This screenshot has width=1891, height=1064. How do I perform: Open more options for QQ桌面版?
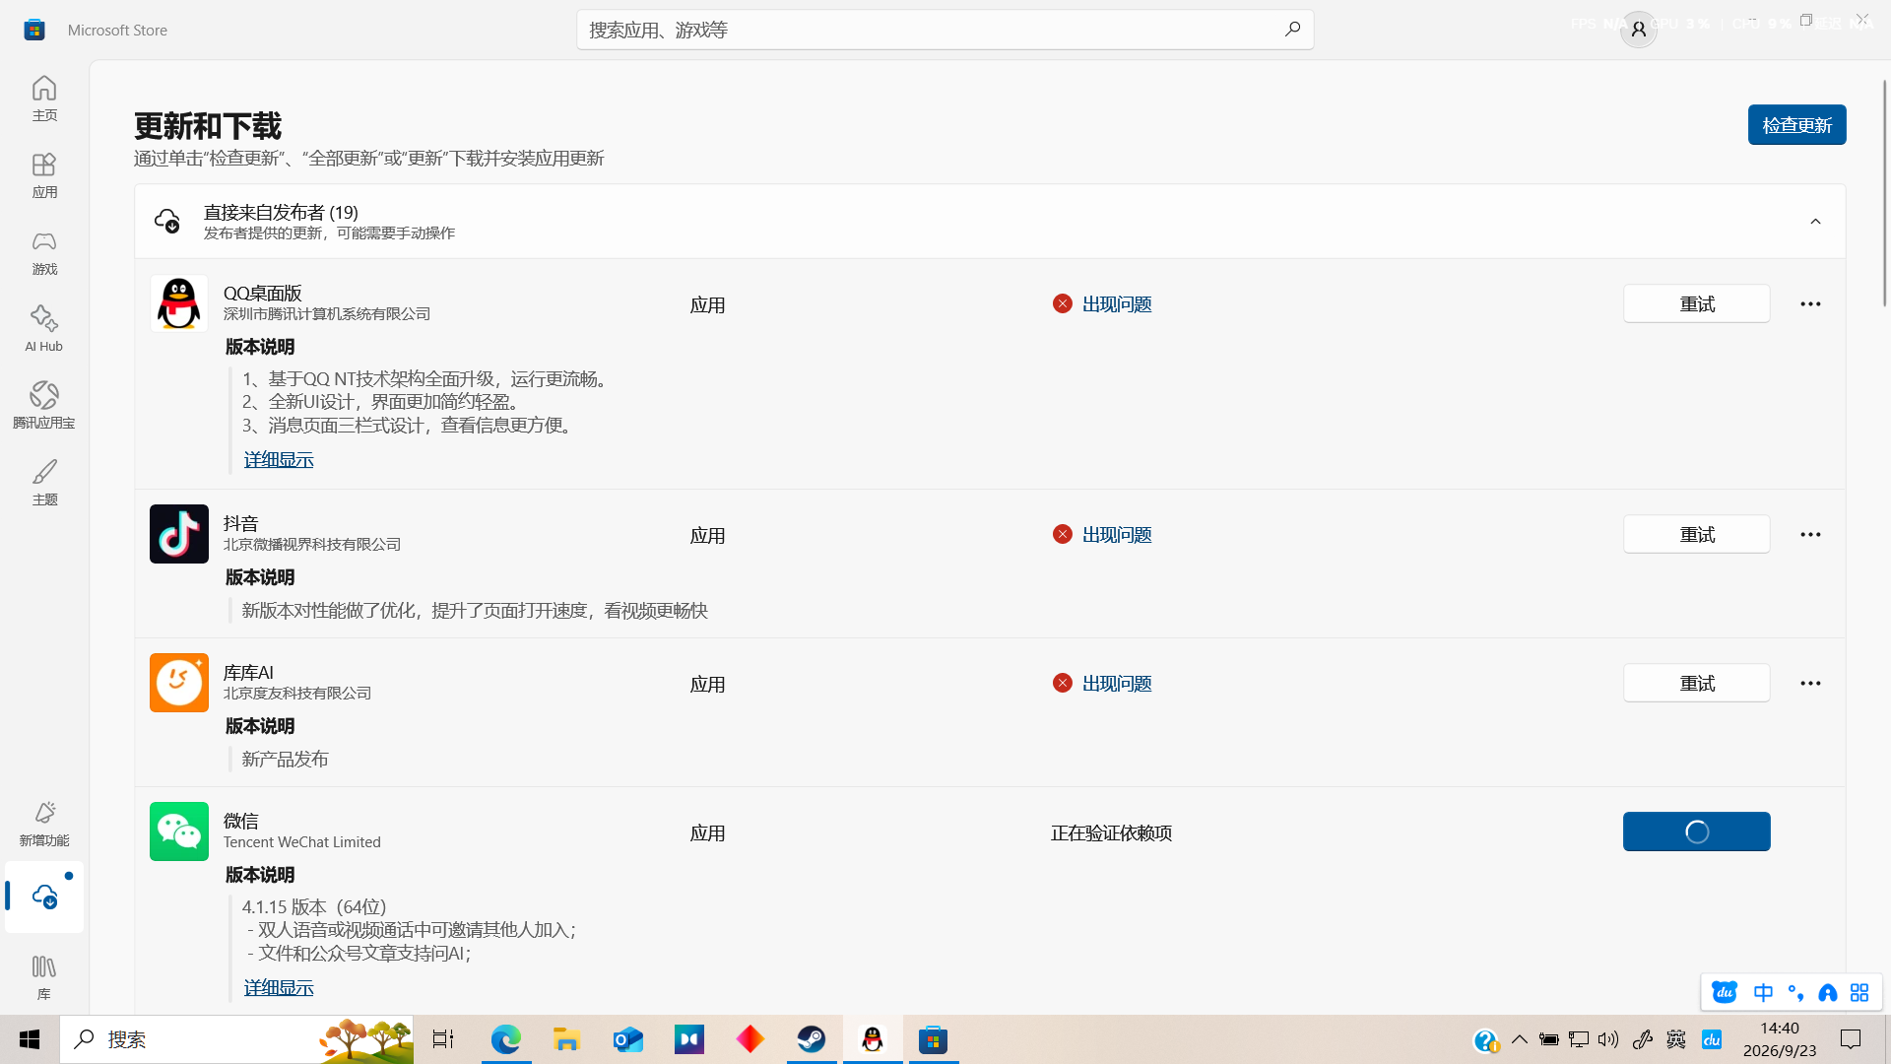point(1810,303)
